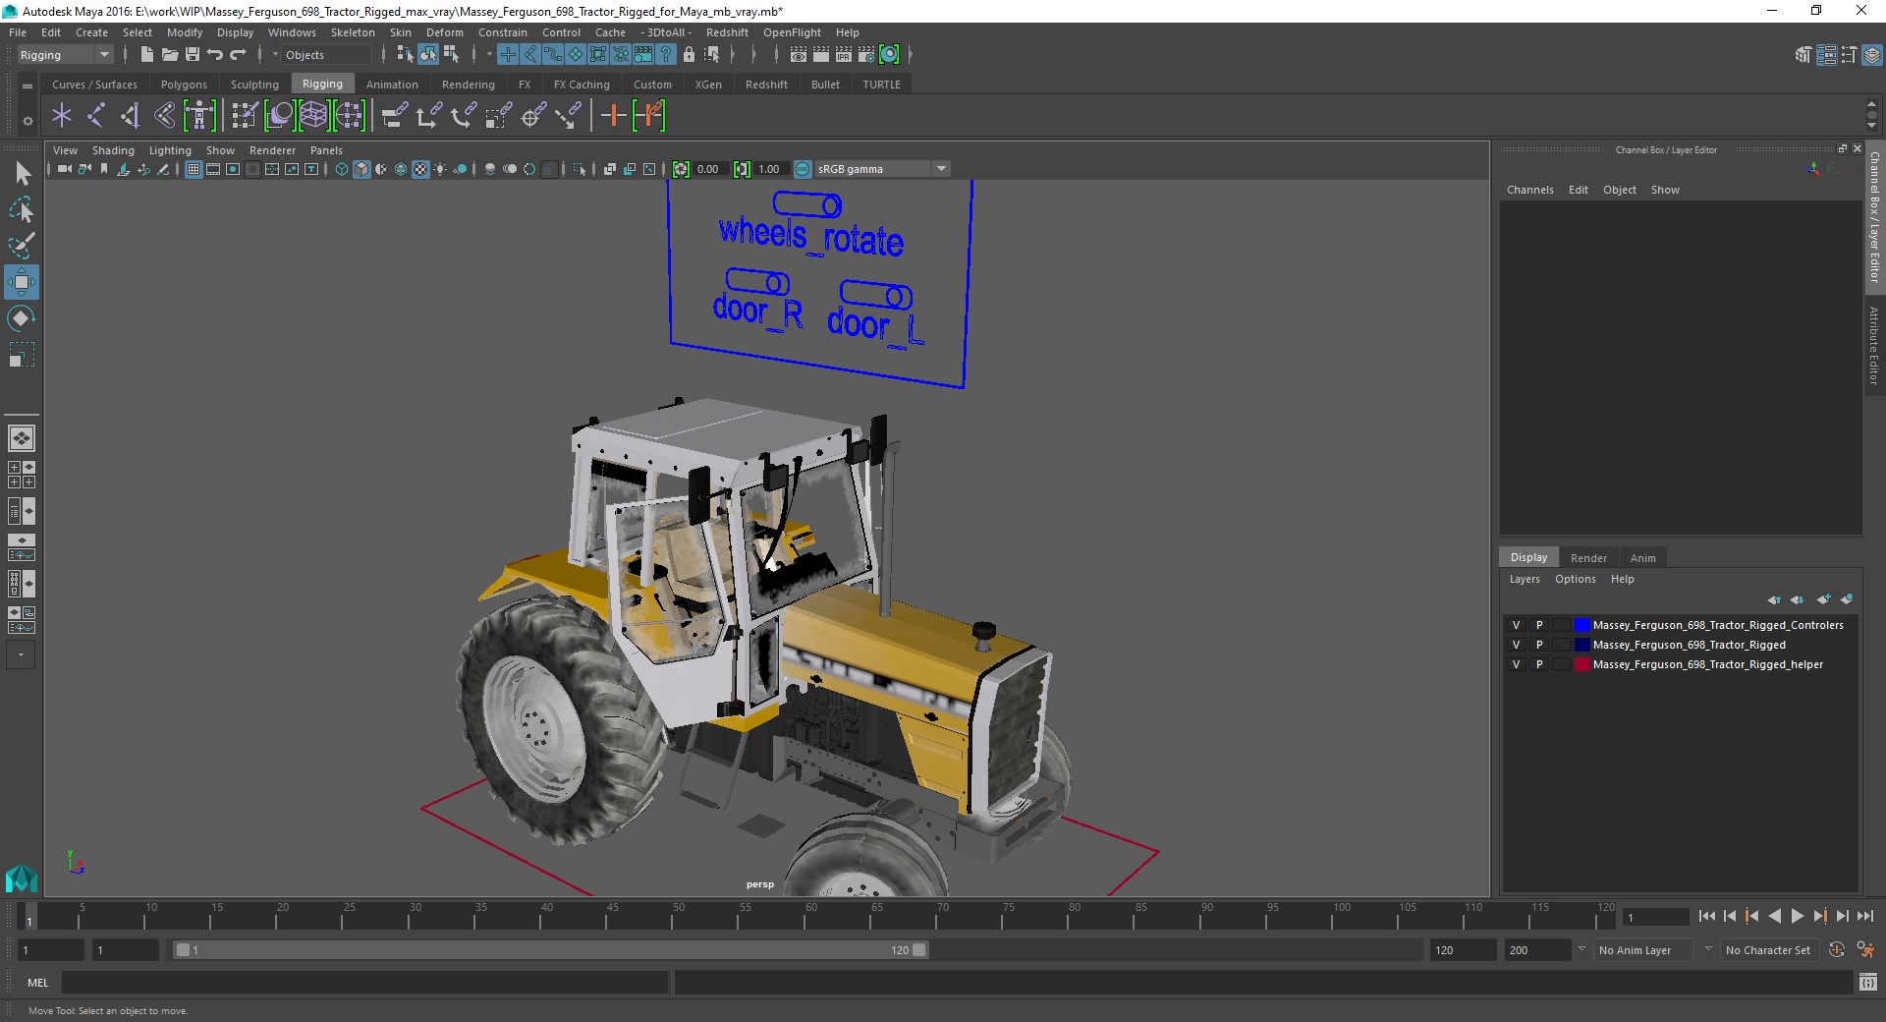
Task: Activate the Rotate tool
Action: click(22, 318)
